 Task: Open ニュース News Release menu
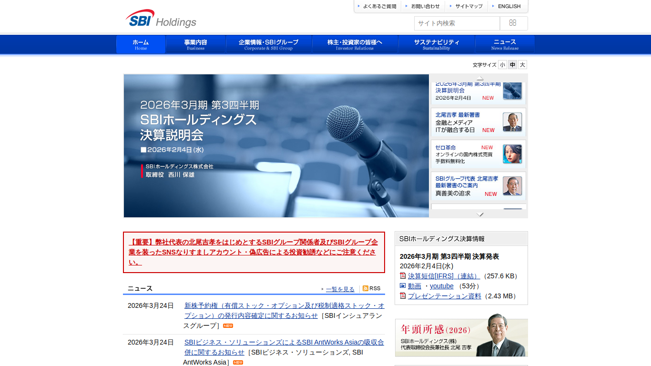(x=505, y=44)
